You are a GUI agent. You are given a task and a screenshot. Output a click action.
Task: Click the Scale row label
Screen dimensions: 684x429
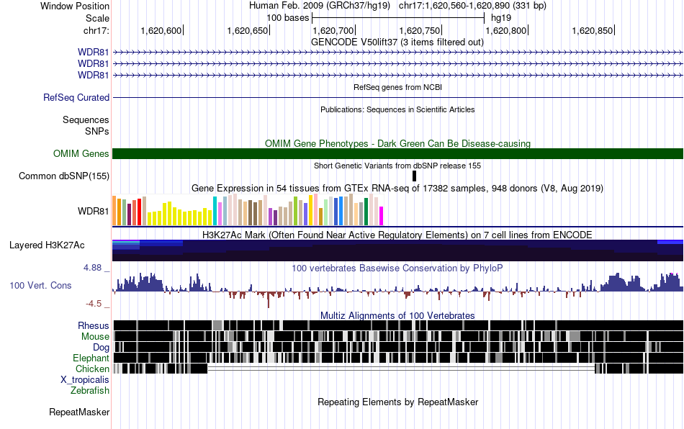click(x=97, y=18)
